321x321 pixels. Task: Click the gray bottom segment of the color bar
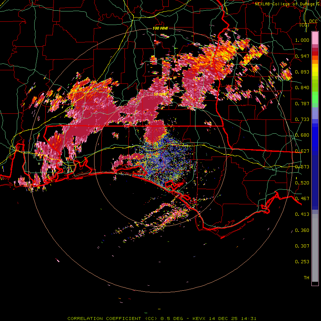click(315, 248)
